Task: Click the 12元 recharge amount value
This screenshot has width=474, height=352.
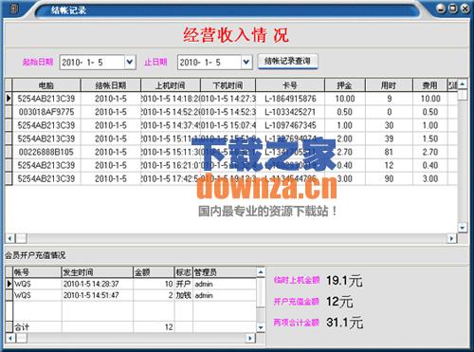Action: pyautogui.click(x=339, y=302)
